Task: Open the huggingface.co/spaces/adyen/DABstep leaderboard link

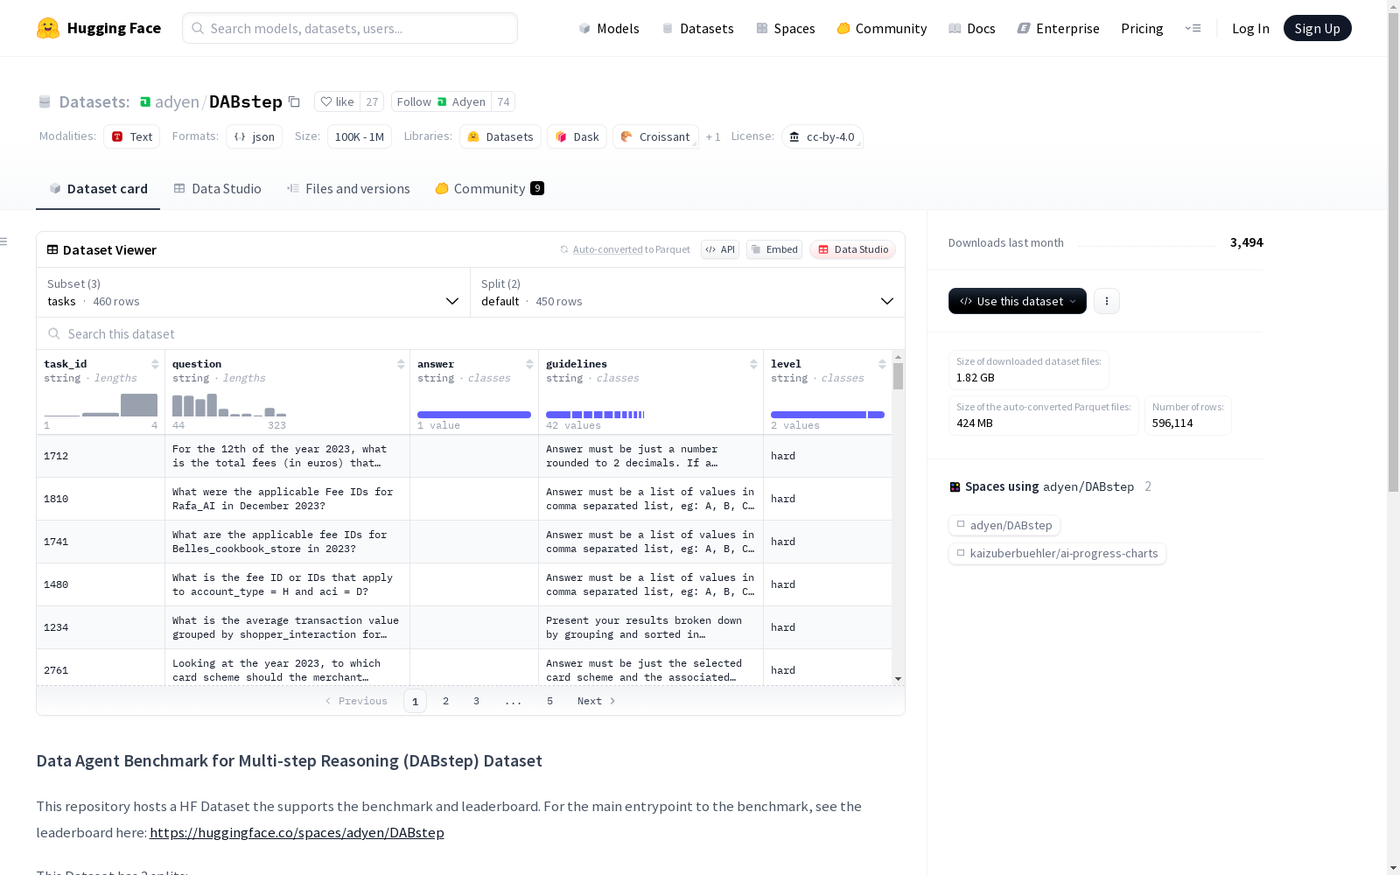Action: tap(297, 832)
